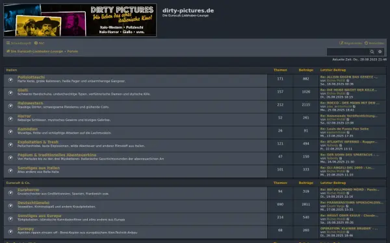The width and height of the screenshot is (390, 243).
Task: Open the Italowestern forum
Action: click(30, 103)
